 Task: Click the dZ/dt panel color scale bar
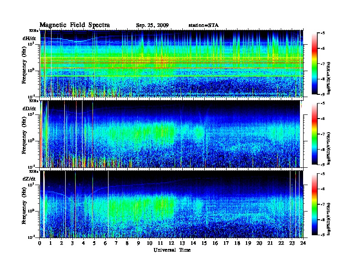tap(315, 204)
